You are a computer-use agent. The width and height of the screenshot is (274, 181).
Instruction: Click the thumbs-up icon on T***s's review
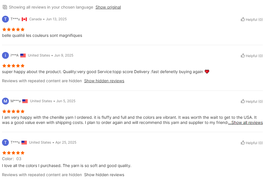[243, 143]
